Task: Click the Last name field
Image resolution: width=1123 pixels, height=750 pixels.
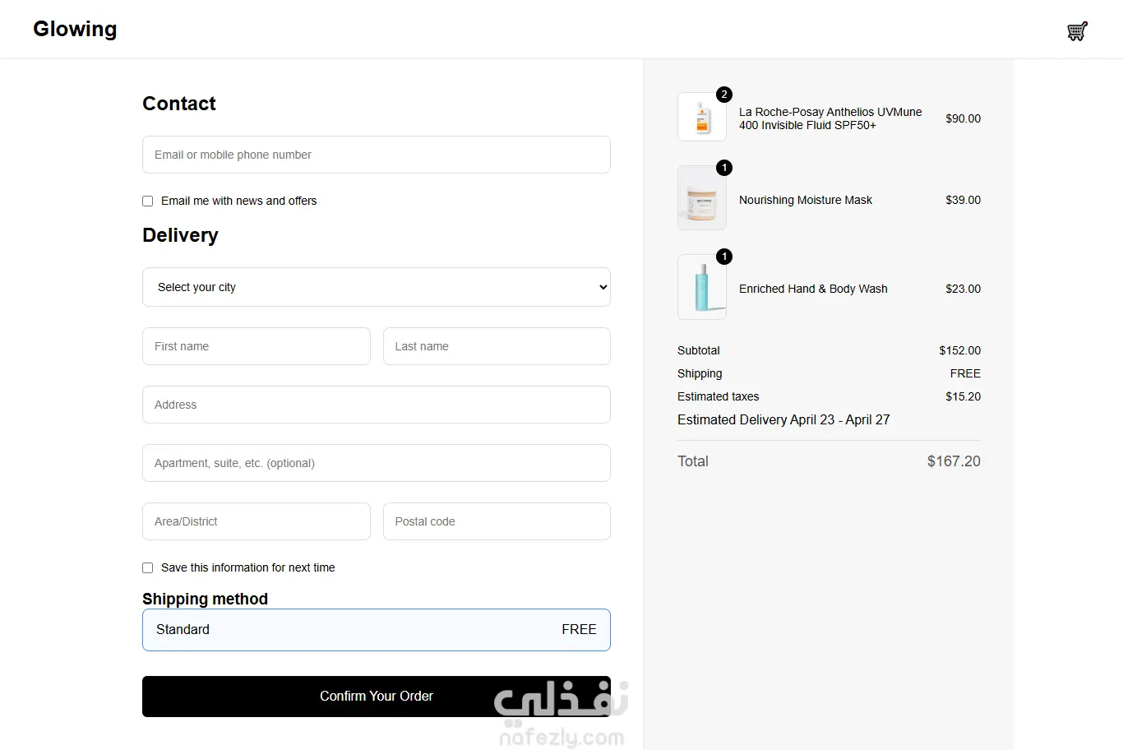Action: [497, 346]
